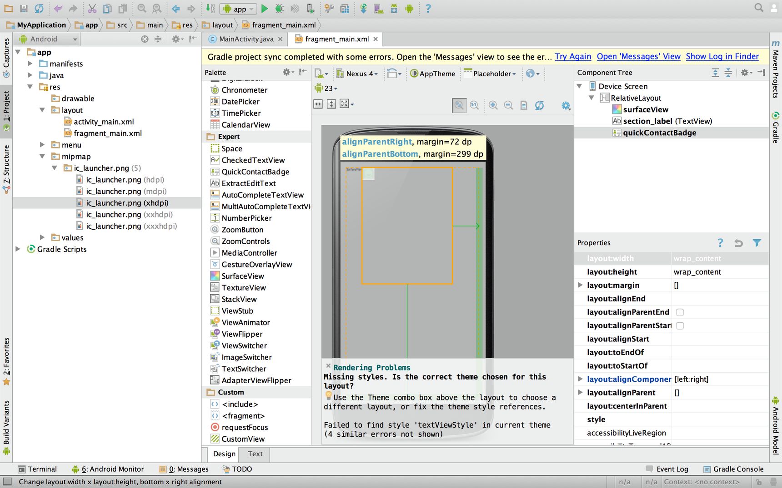Collapse the mipmap folder
The height and width of the screenshot is (488, 782).
click(x=42, y=156)
